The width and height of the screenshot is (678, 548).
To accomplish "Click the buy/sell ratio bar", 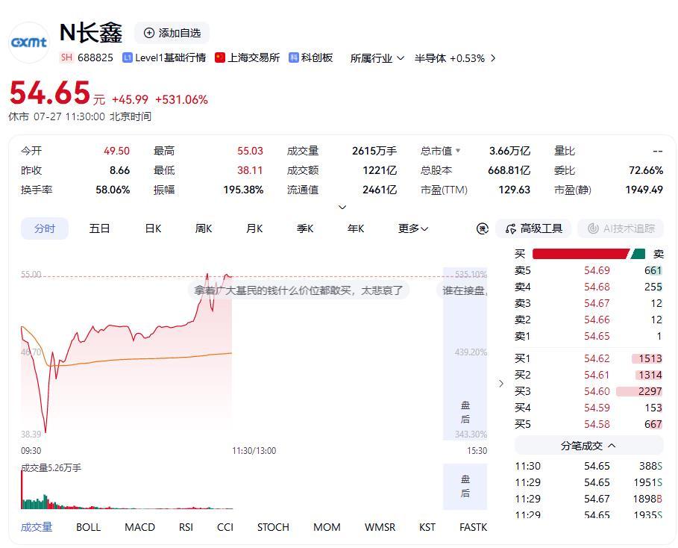I will [588, 254].
